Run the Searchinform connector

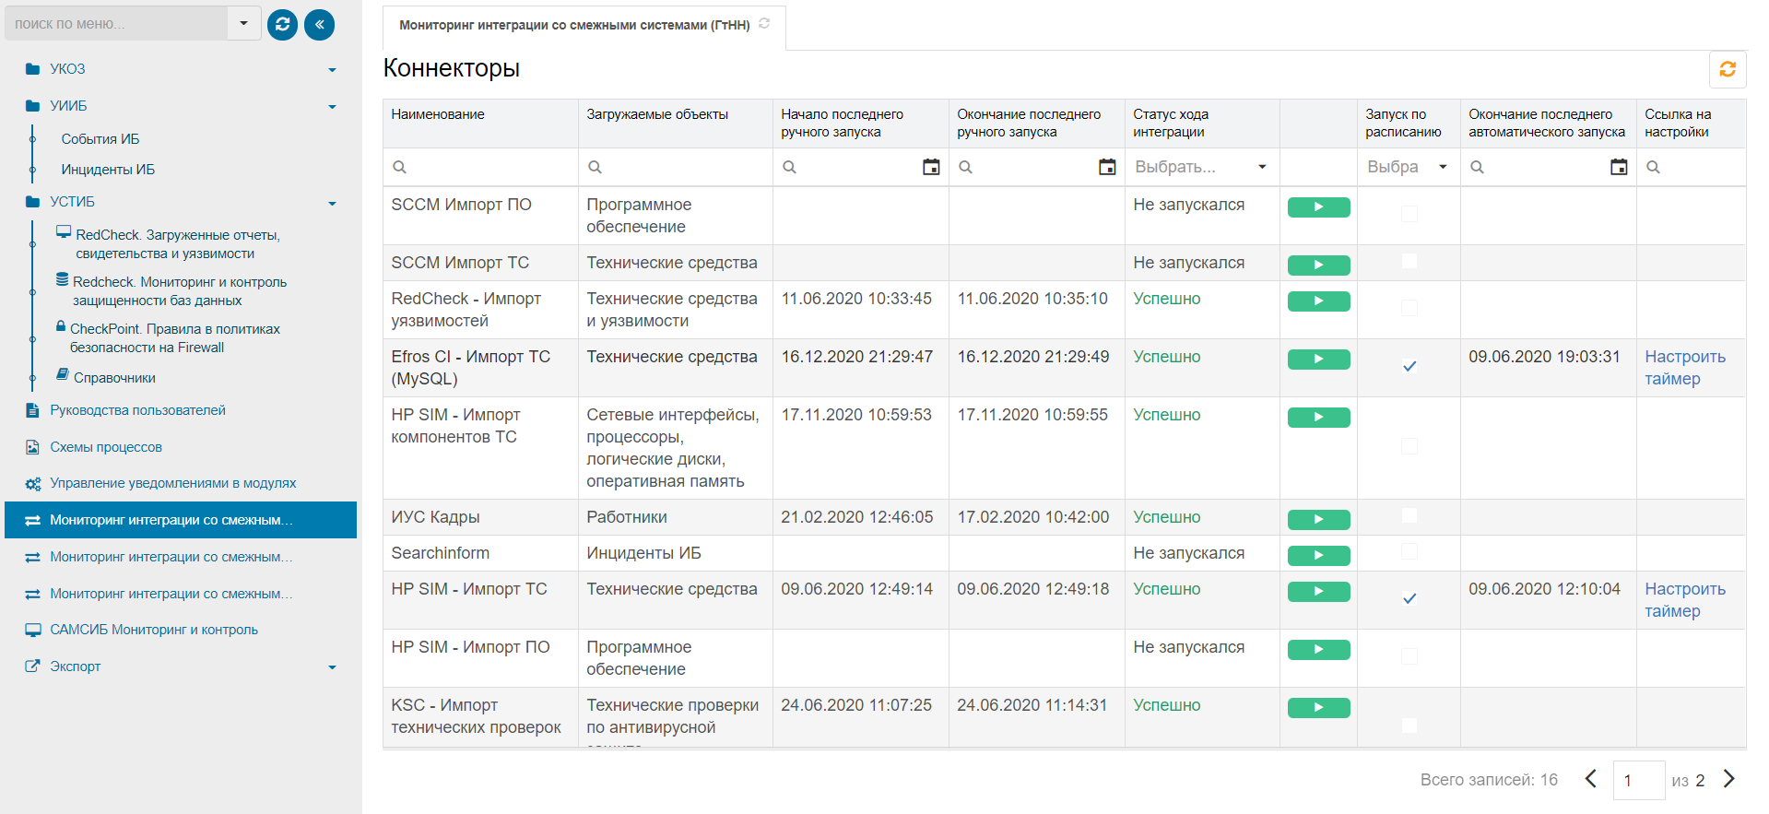tap(1318, 556)
